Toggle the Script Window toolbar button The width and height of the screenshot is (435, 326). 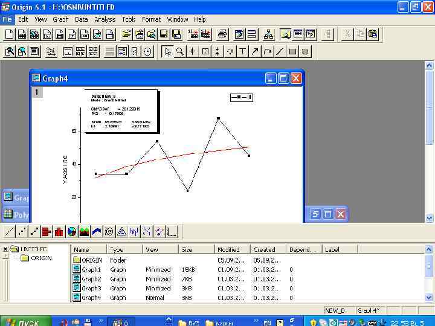(311, 34)
